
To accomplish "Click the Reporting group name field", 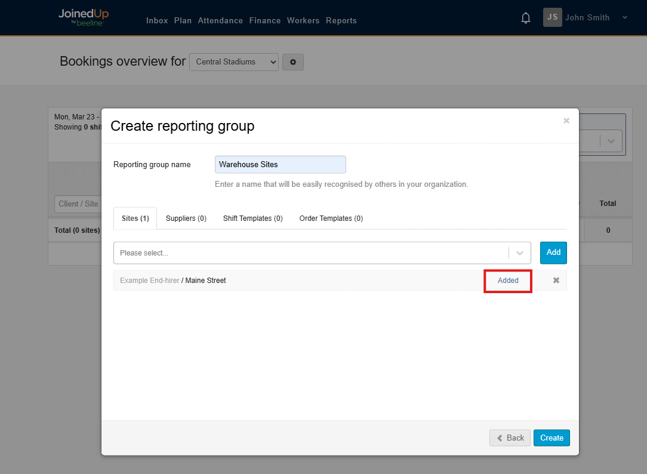I will (280, 165).
